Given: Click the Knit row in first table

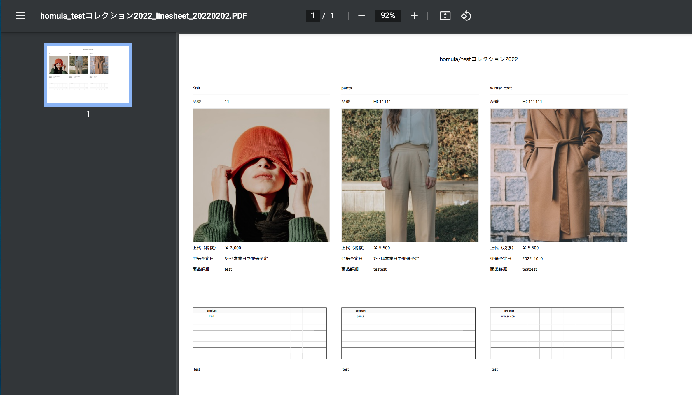Looking at the screenshot, I should [x=212, y=316].
